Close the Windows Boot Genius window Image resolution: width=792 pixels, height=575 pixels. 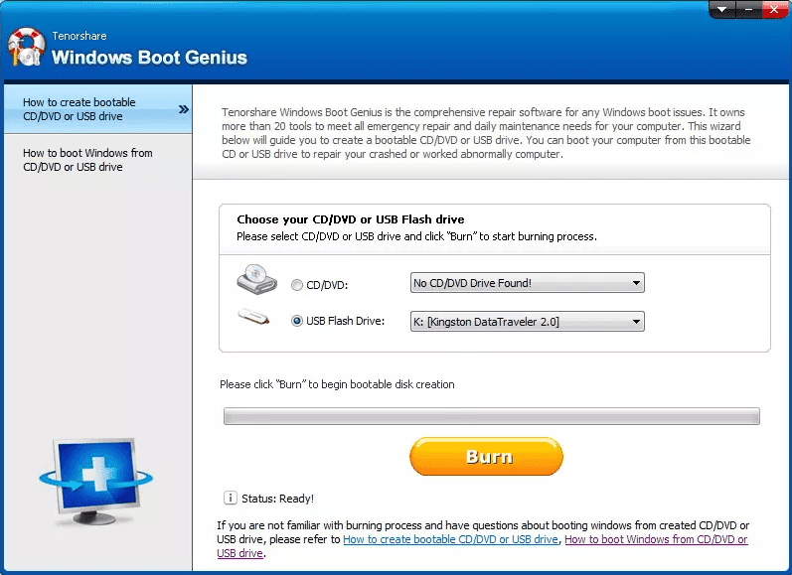tap(774, 9)
